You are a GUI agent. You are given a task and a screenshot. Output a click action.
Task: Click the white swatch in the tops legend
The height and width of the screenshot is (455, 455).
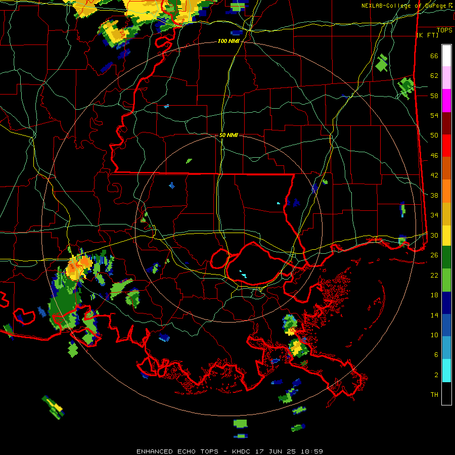tap(446, 56)
